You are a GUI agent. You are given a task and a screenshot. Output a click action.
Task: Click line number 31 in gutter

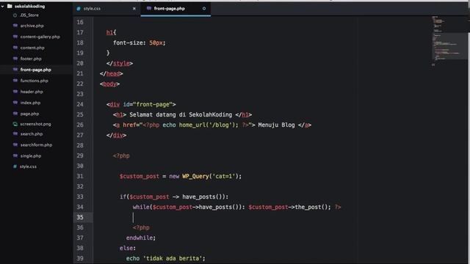point(80,176)
